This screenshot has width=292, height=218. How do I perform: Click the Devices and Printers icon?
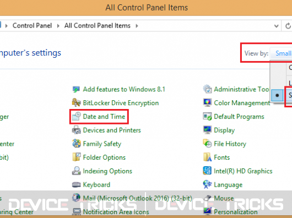(76, 130)
